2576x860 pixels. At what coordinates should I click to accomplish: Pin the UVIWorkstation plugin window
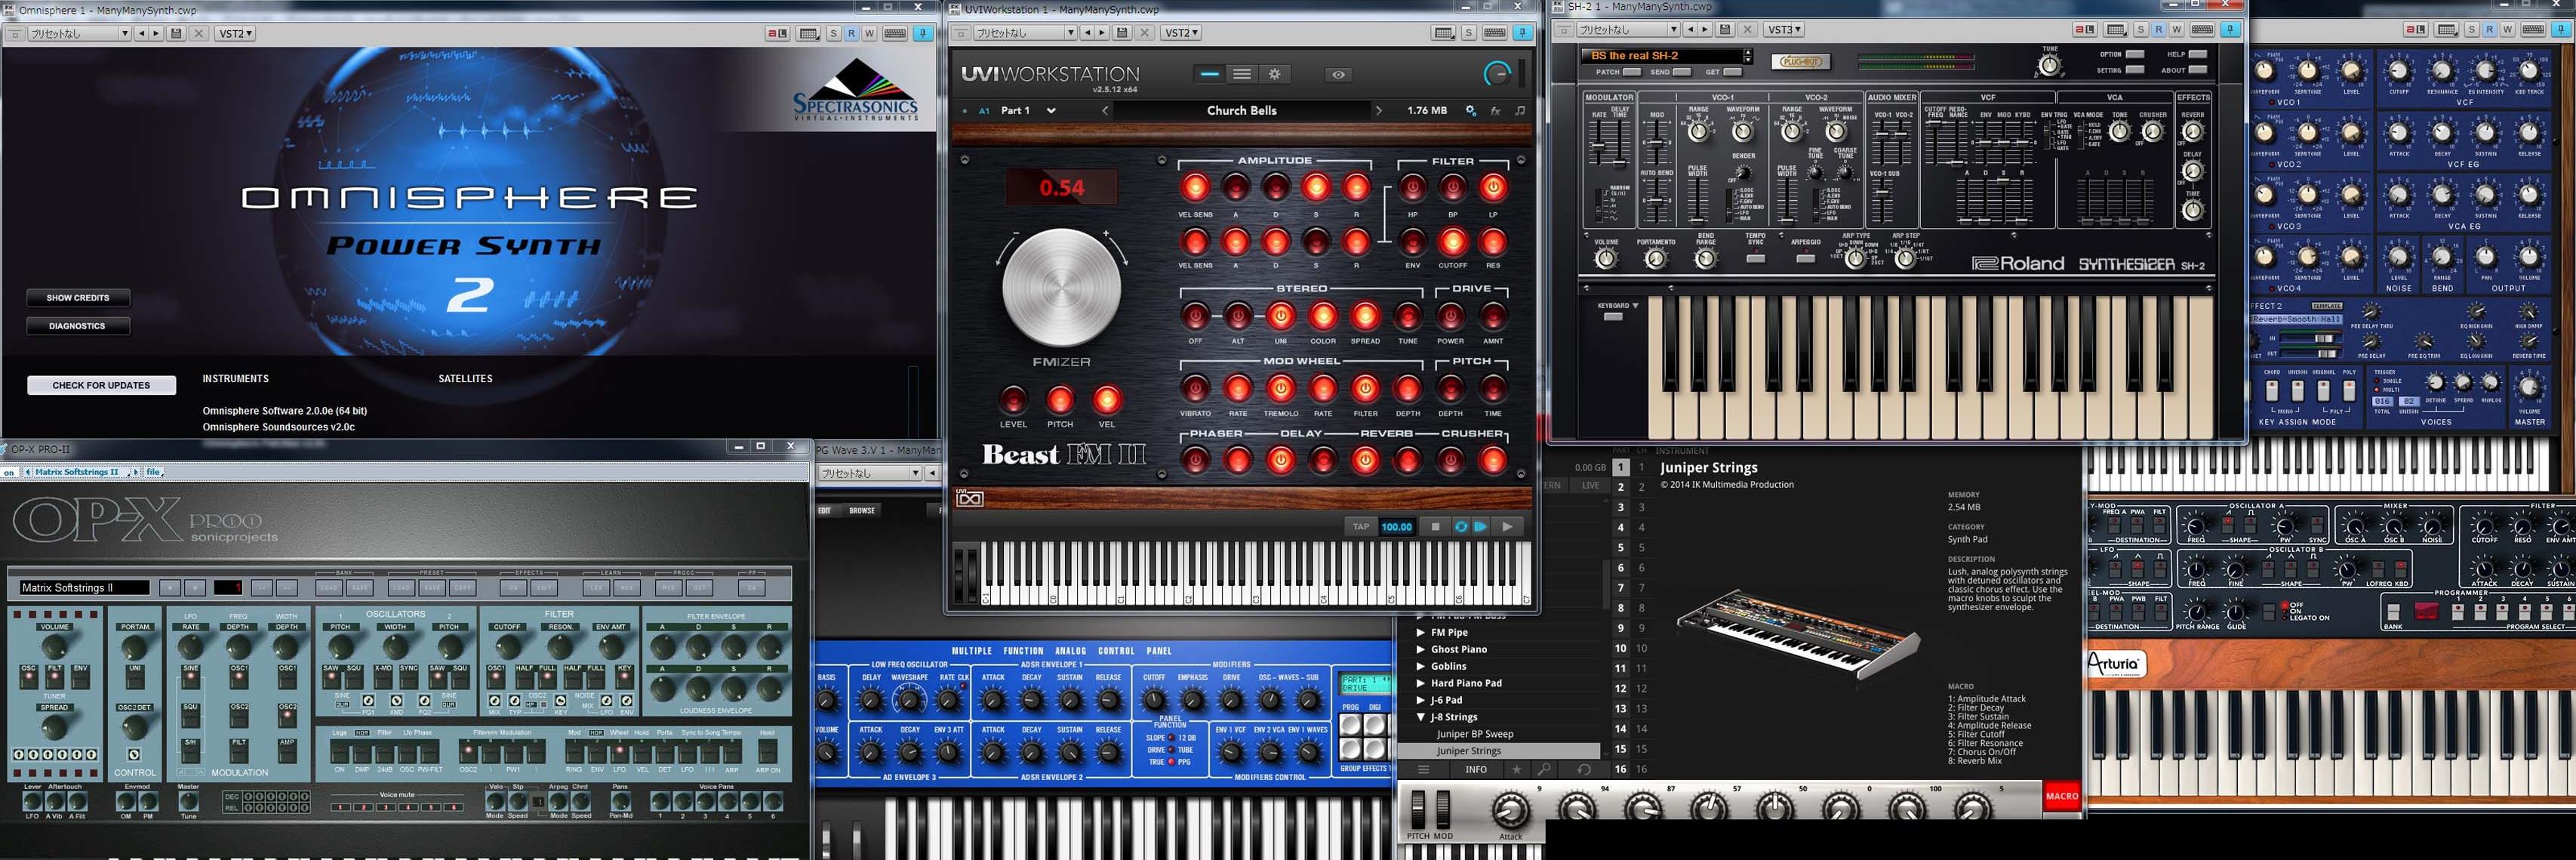[x=1522, y=33]
